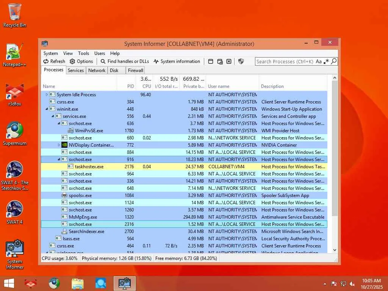Click the vertical scrollbar thumb
The width and height of the screenshot is (388, 291).
335,148
